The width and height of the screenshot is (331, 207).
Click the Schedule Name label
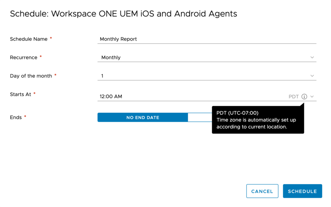point(29,39)
